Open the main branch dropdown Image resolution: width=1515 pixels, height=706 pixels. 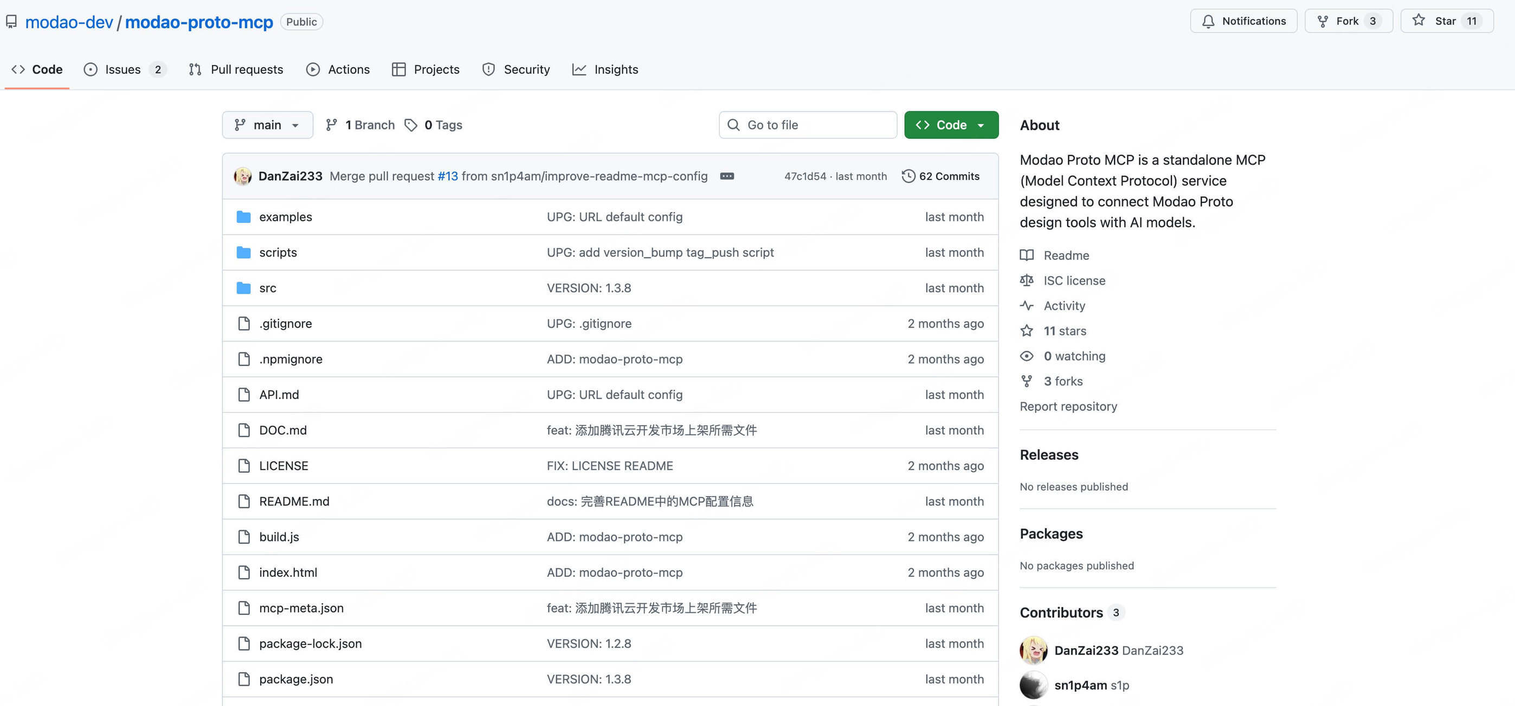tap(267, 125)
